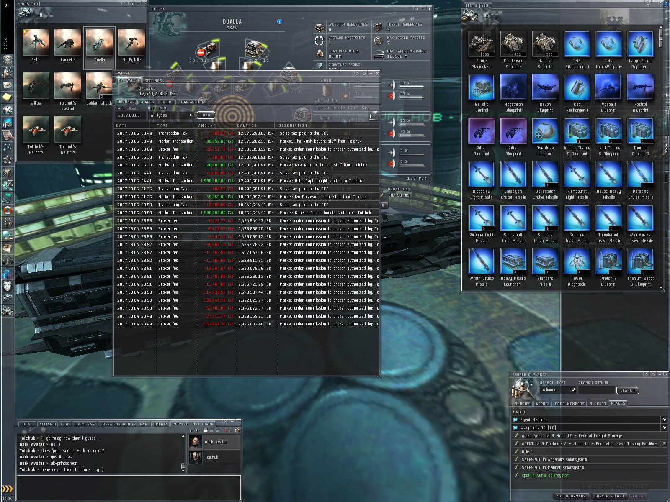The height and width of the screenshot is (502, 670).
Task: Click the face portrait sidebar icon
Action: tap(7, 286)
